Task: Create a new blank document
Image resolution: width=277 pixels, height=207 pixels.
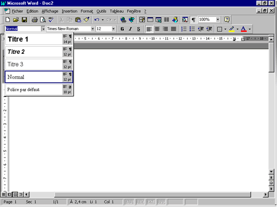Action: 8,19
